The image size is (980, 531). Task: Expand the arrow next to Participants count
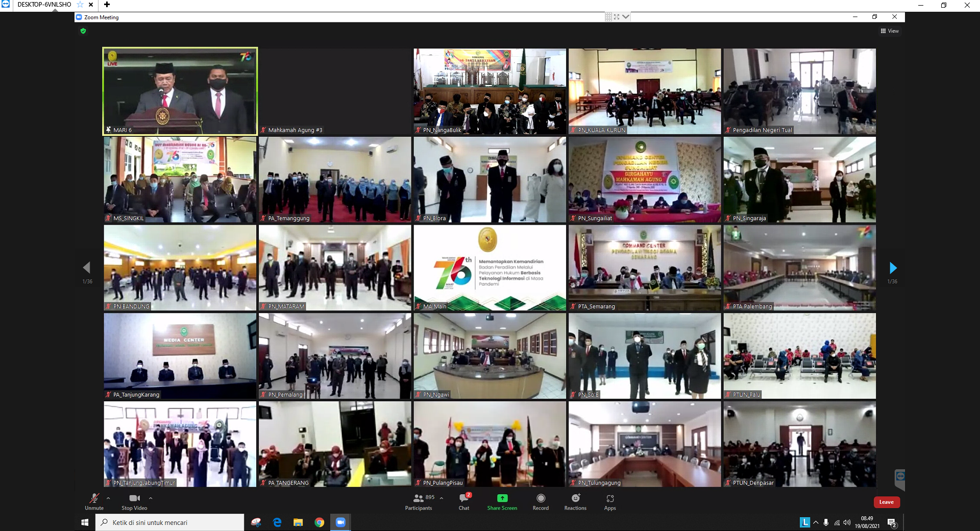(442, 498)
